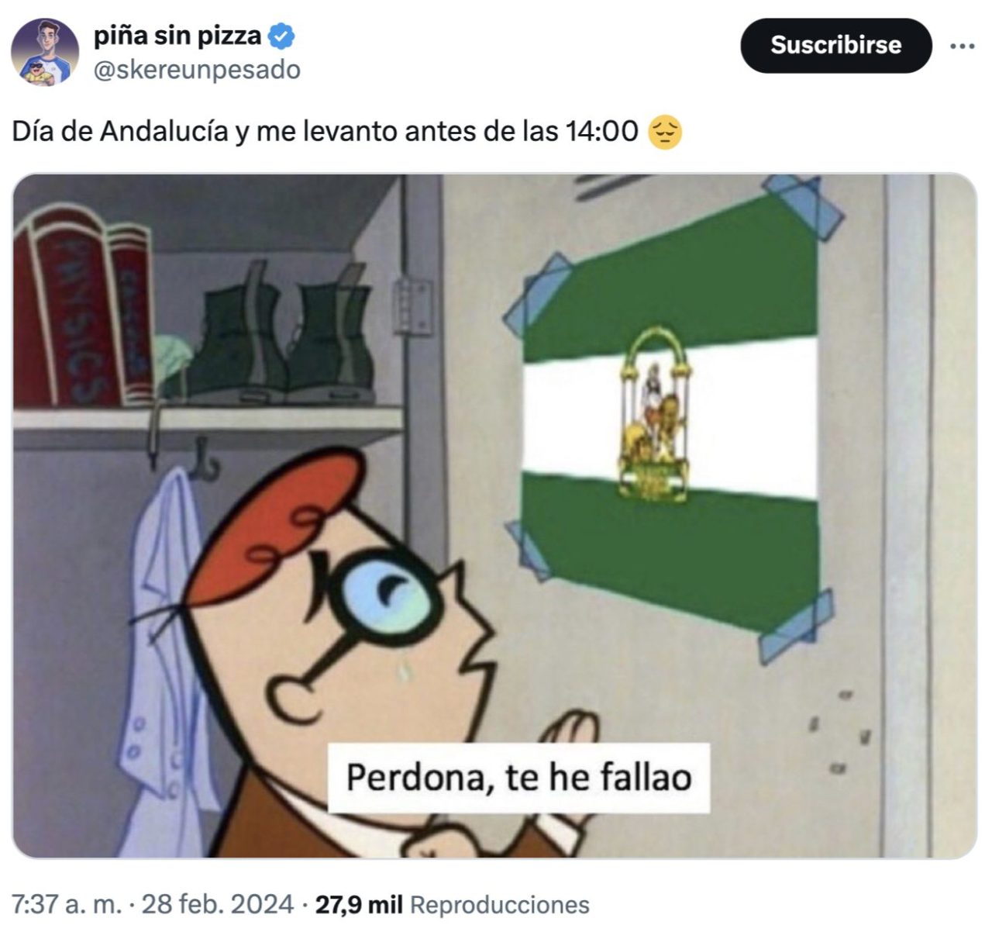The height and width of the screenshot is (932, 992).
Task: Click the 28 feb. 2024 date
Action: point(218,904)
